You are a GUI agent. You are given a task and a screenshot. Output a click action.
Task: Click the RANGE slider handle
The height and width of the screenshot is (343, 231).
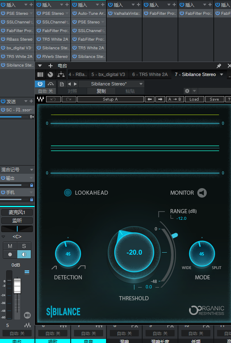click(175, 236)
